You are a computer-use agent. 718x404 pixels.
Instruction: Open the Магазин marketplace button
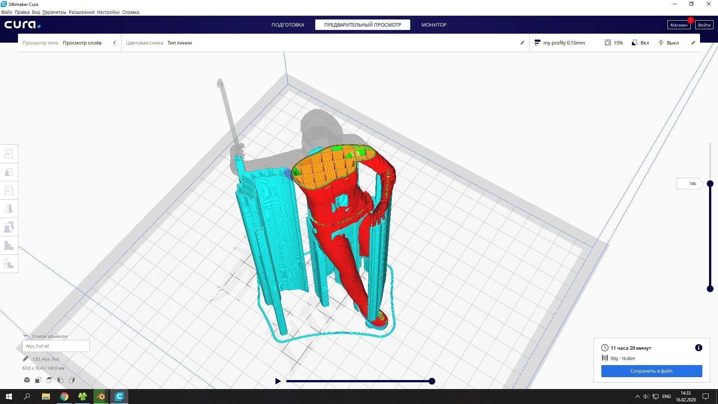678,25
